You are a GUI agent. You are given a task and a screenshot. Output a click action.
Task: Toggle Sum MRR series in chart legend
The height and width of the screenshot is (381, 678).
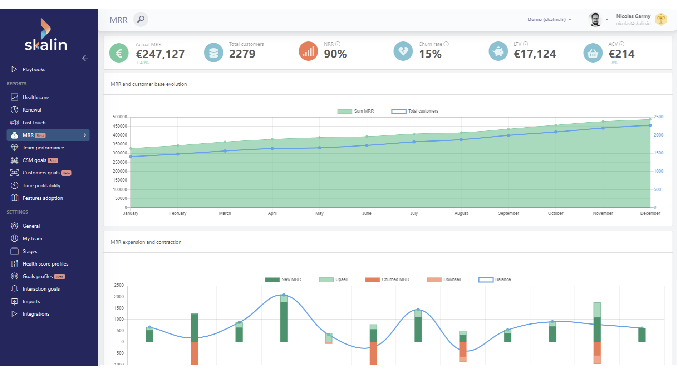point(356,111)
